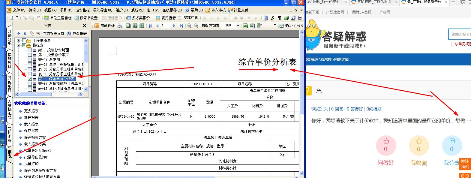Switch to two-page view icon
Screen dimensions: 471x178
point(135,26)
